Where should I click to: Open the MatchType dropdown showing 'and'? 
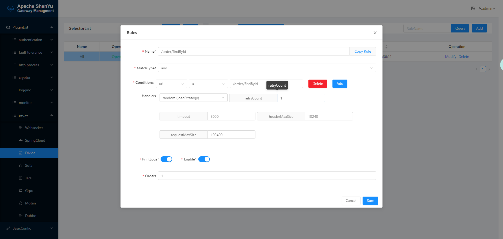click(267, 68)
